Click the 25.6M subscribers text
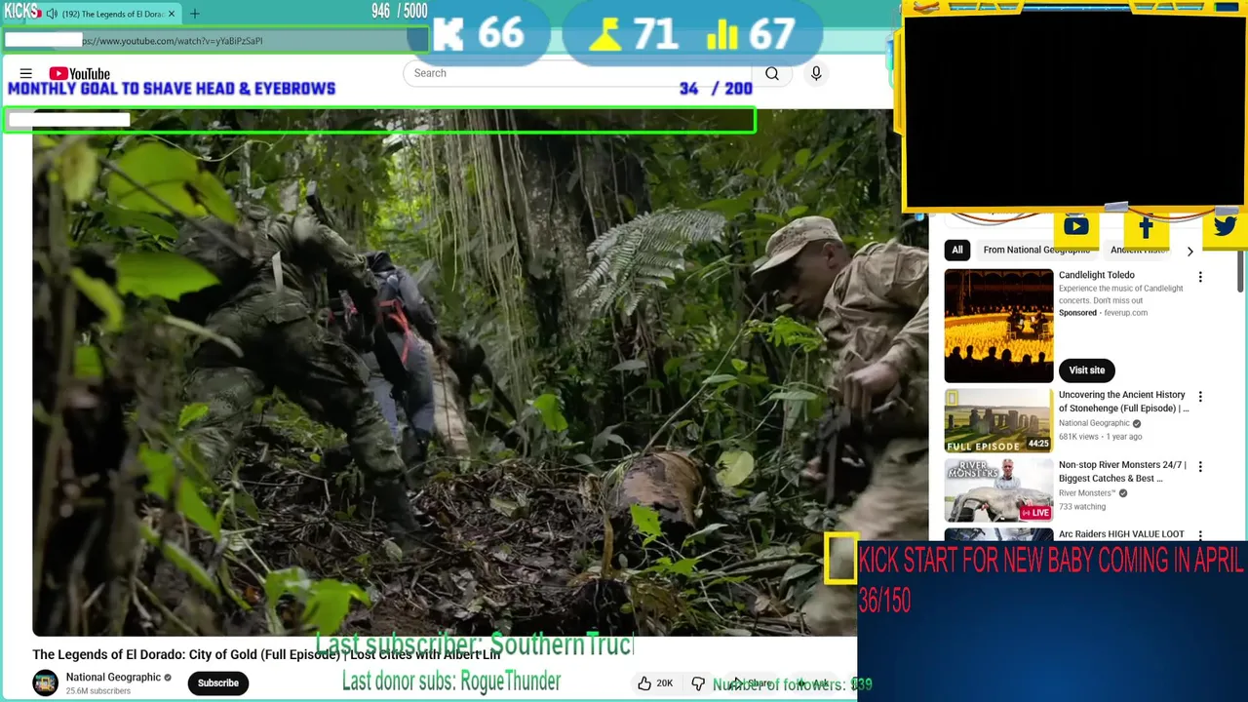This screenshot has width=1248, height=702. [x=97, y=691]
